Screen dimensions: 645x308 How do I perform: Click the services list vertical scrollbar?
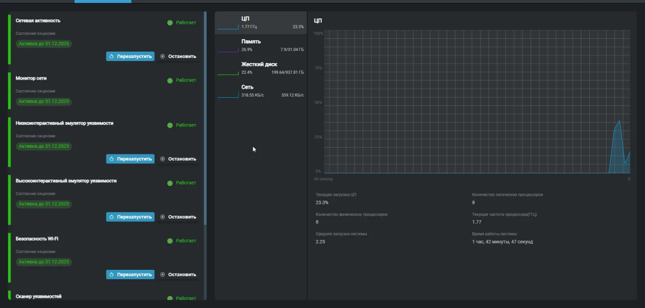click(x=205, y=119)
